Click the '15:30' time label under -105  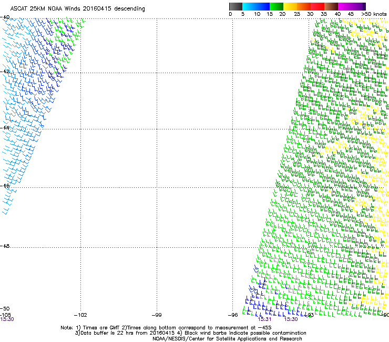[7, 319]
